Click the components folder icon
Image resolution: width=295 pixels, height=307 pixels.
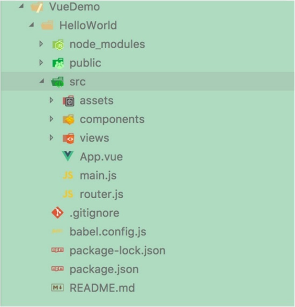click(69, 119)
